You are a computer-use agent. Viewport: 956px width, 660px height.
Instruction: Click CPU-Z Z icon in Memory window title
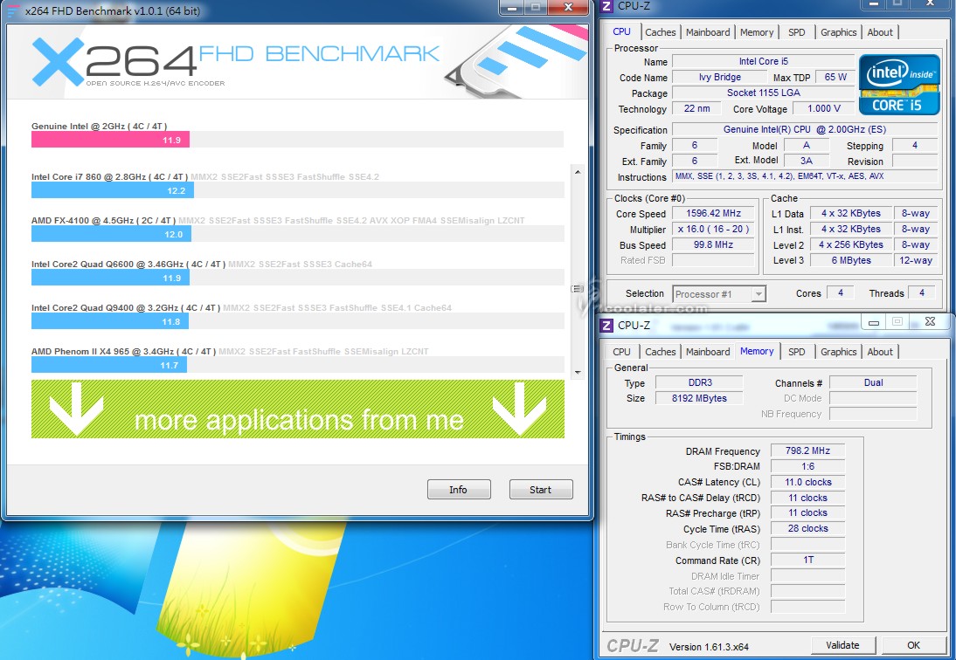coord(606,325)
